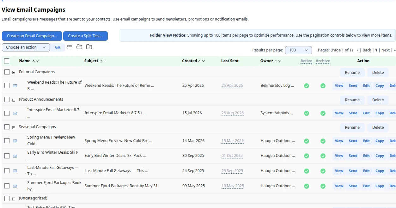
Task: Click envelope icon for Summer Fjord Packages
Action: 15,186
